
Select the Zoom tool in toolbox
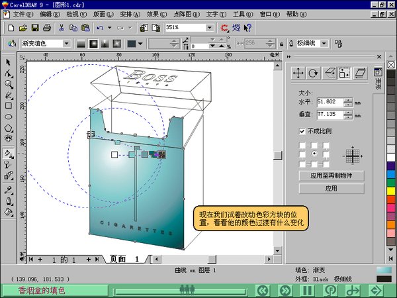coord(9,84)
